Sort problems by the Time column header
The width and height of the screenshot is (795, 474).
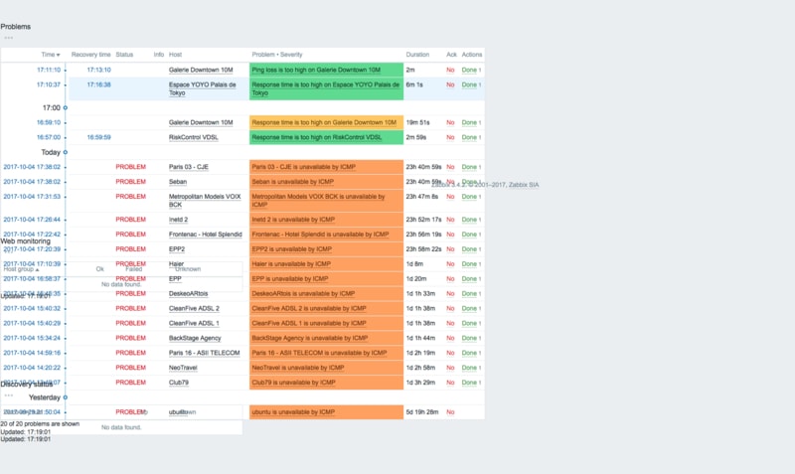tap(51, 55)
